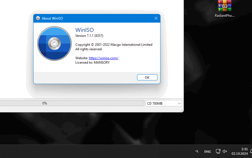This screenshot has width=252, height=158.
Task: Click the All rights reserved. text
Action: tap(89, 49)
